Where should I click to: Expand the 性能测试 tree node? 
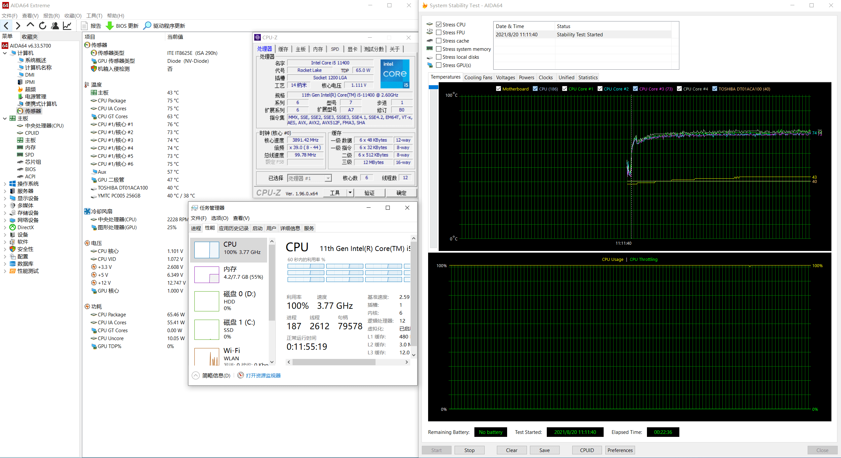pyautogui.click(x=5, y=271)
